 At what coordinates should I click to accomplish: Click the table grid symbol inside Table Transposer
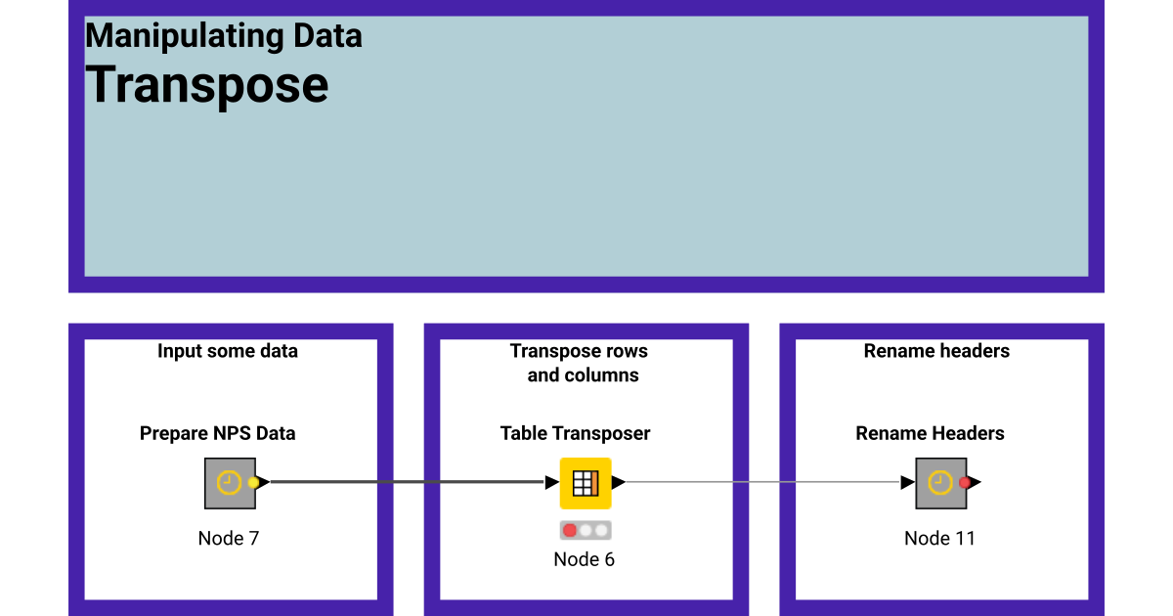585,482
